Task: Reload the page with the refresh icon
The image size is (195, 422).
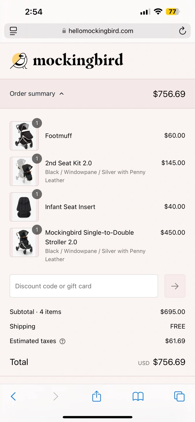Action: point(182,31)
